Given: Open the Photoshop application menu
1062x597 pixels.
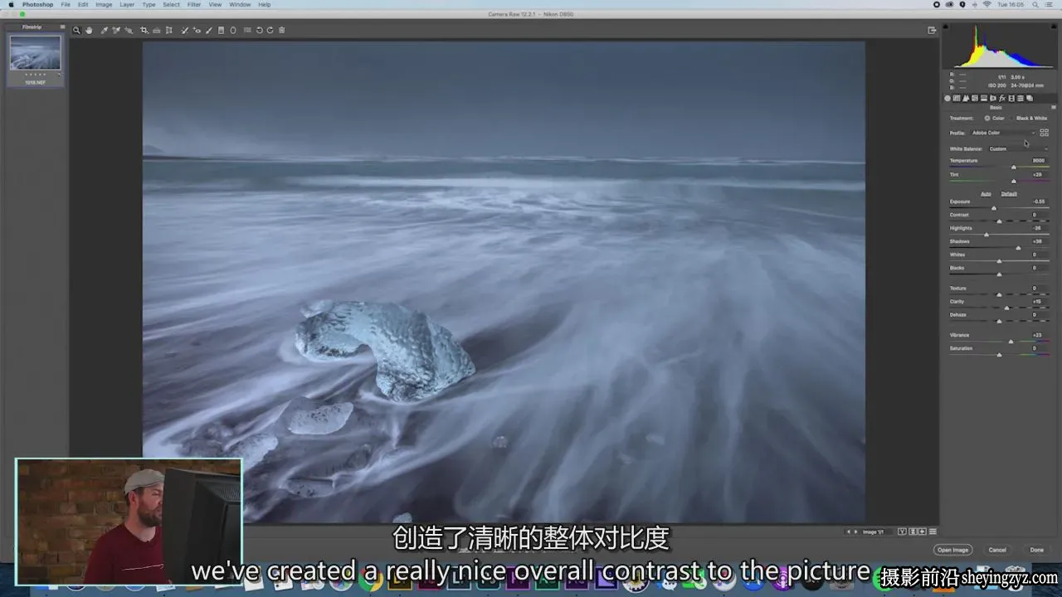Looking at the screenshot, I should [37, 5].
